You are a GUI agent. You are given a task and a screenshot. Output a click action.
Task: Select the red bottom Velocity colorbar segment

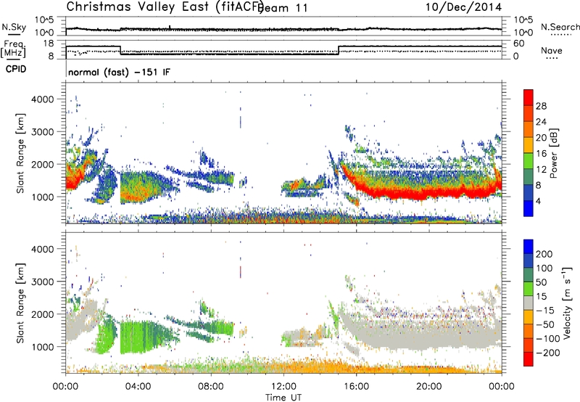(x=529, y=359)
